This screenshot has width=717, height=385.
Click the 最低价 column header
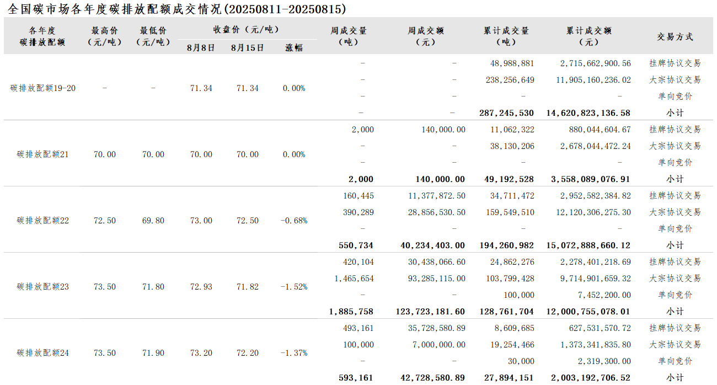tap(153, 36)
